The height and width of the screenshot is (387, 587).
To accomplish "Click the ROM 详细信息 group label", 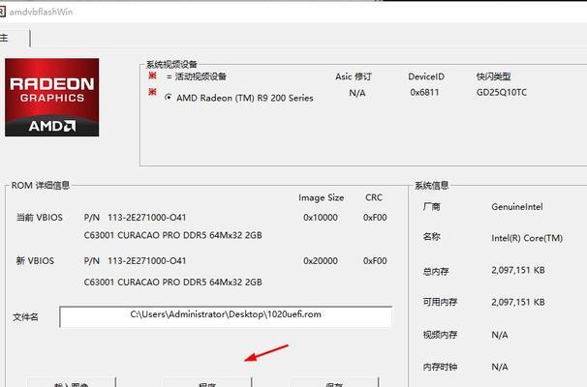I will 41,186.
